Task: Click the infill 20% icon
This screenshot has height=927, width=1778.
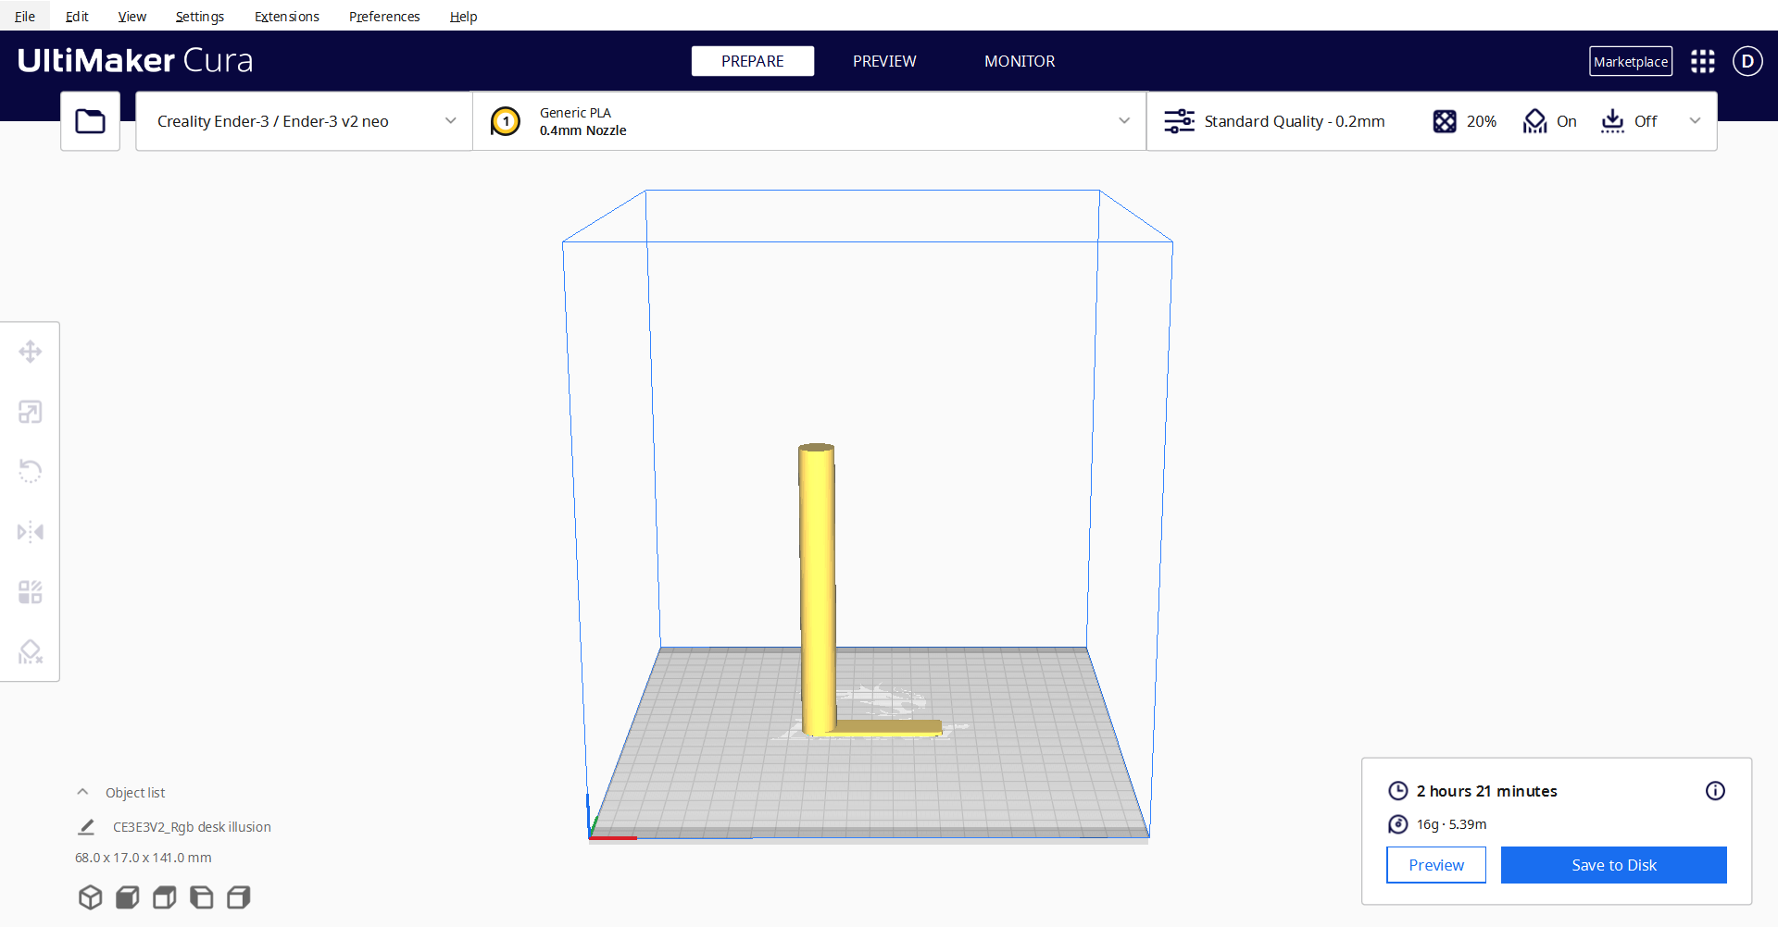Action: pos(1445,121)
